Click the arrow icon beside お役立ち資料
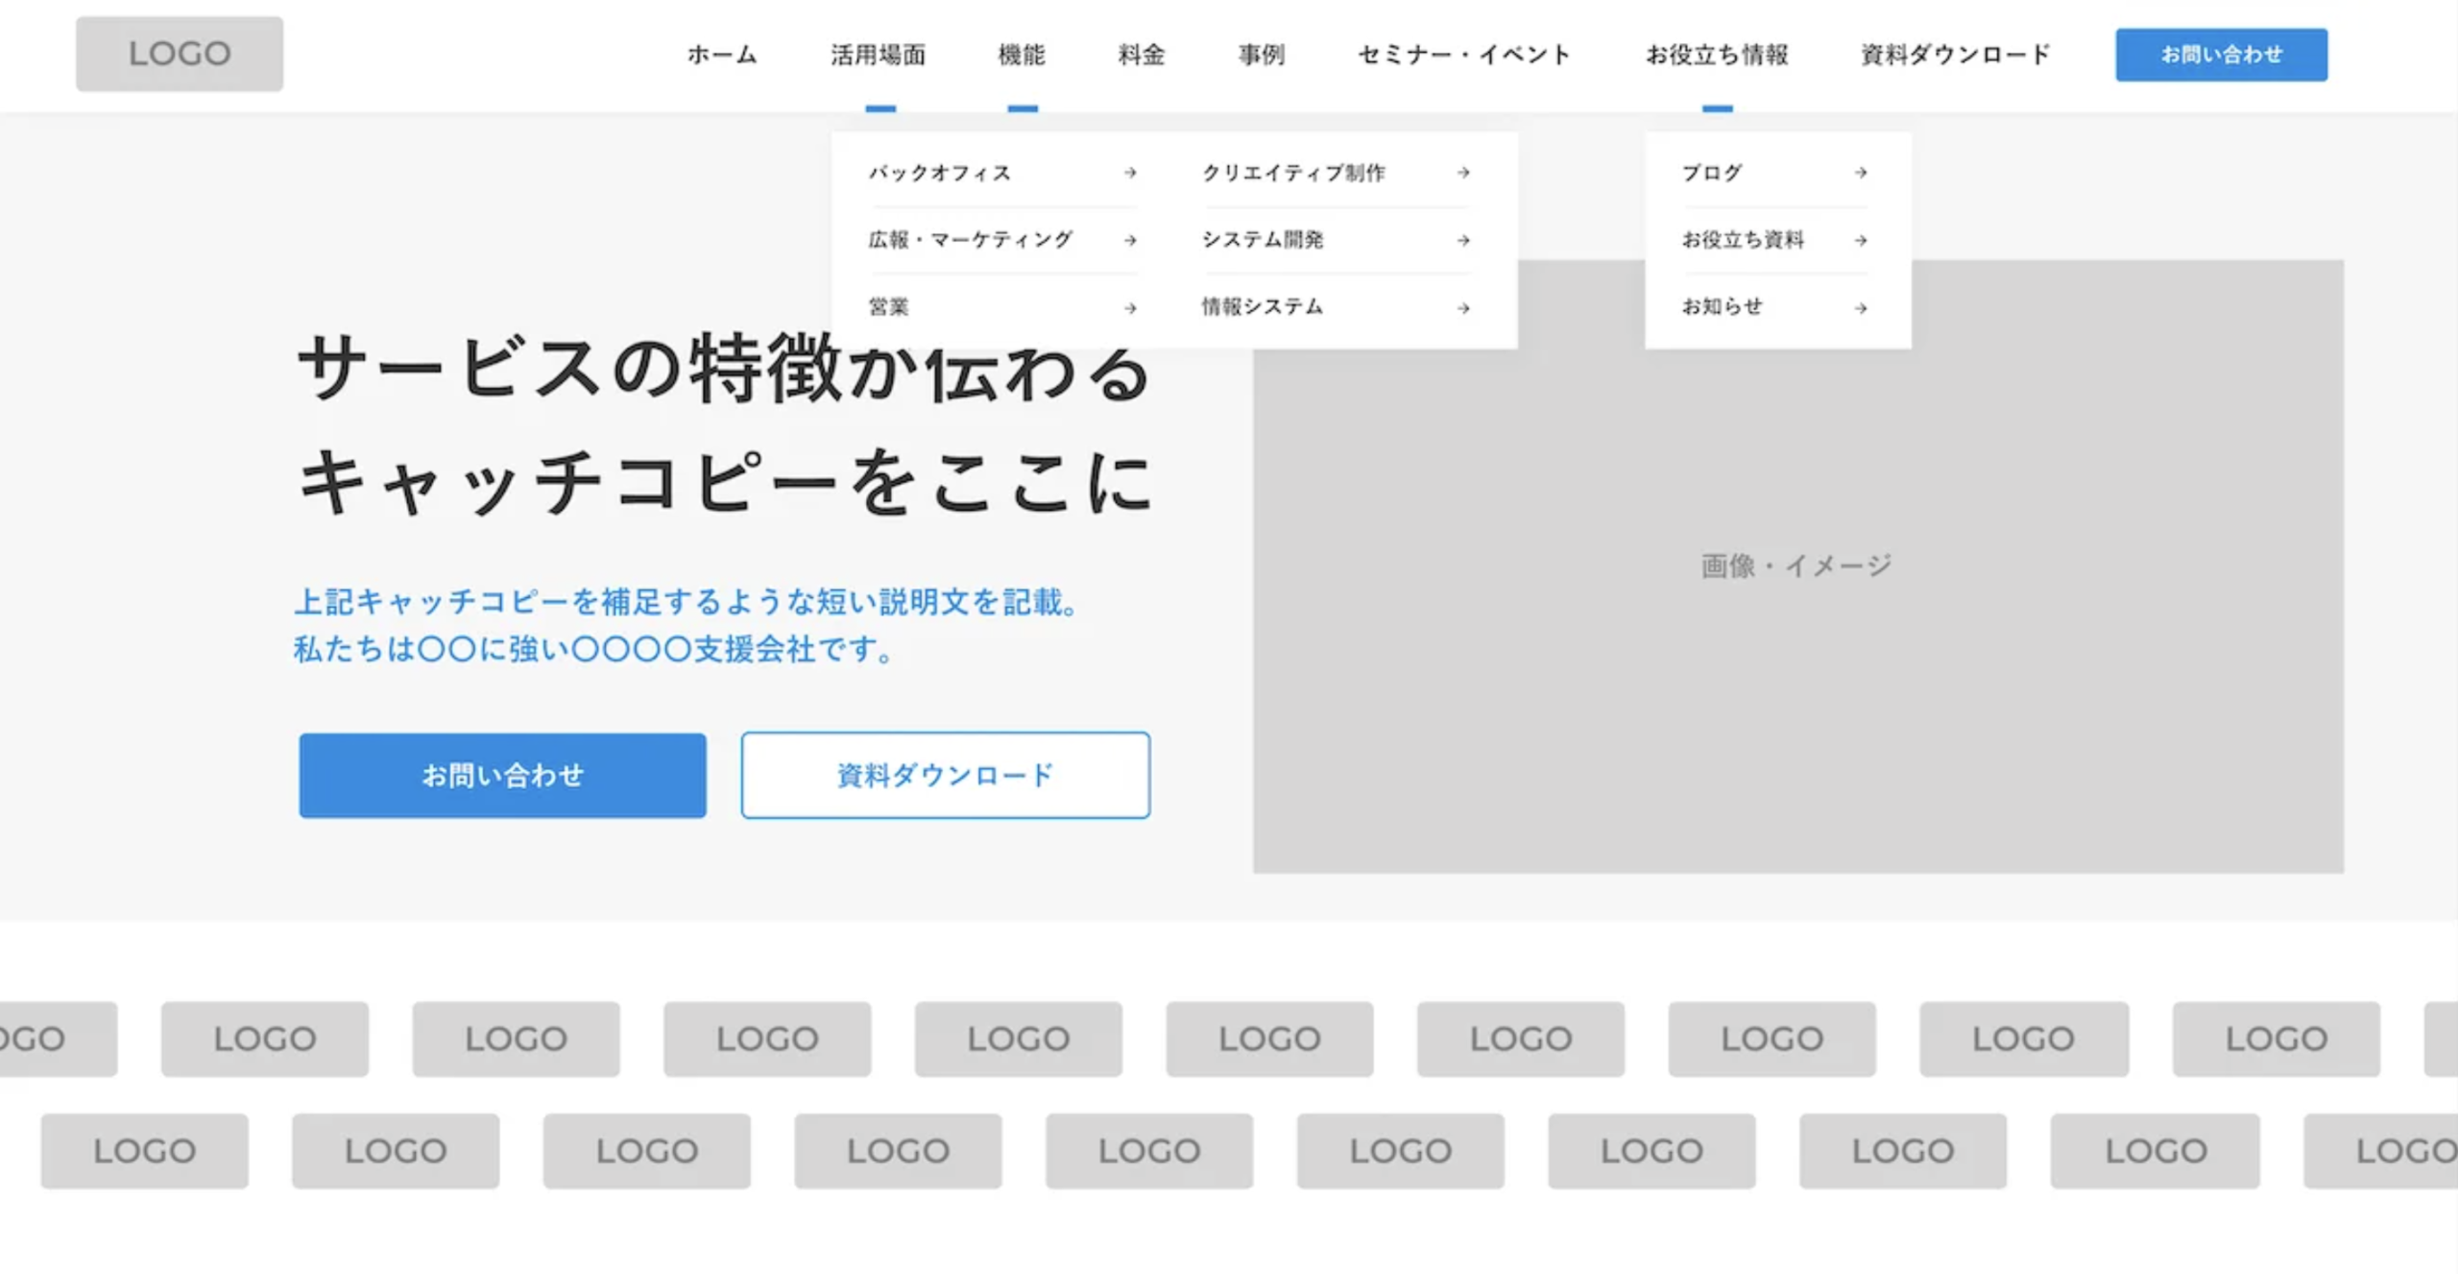The image size is (2458, 1274). pyautogui.click(x=1861, y=240)
